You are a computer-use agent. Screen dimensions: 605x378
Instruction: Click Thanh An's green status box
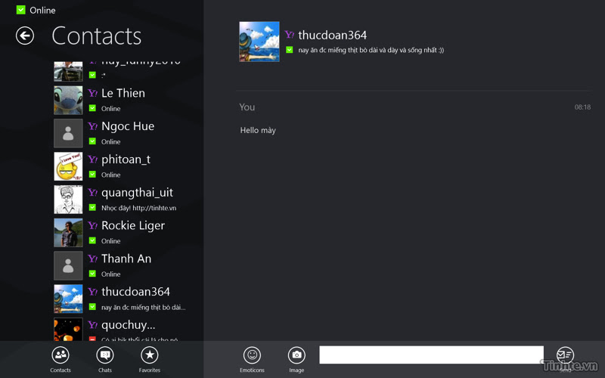(92, 274)
